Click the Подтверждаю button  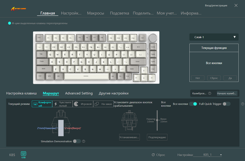pyautogui.click(x=157, y=137)
